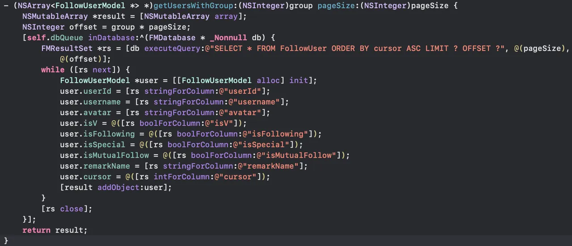
Task: Click the while keyword
Action: [53, 70]
